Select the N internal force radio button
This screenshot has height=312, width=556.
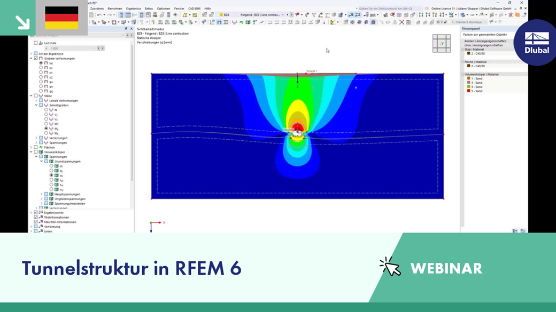[x=46, y=110]
